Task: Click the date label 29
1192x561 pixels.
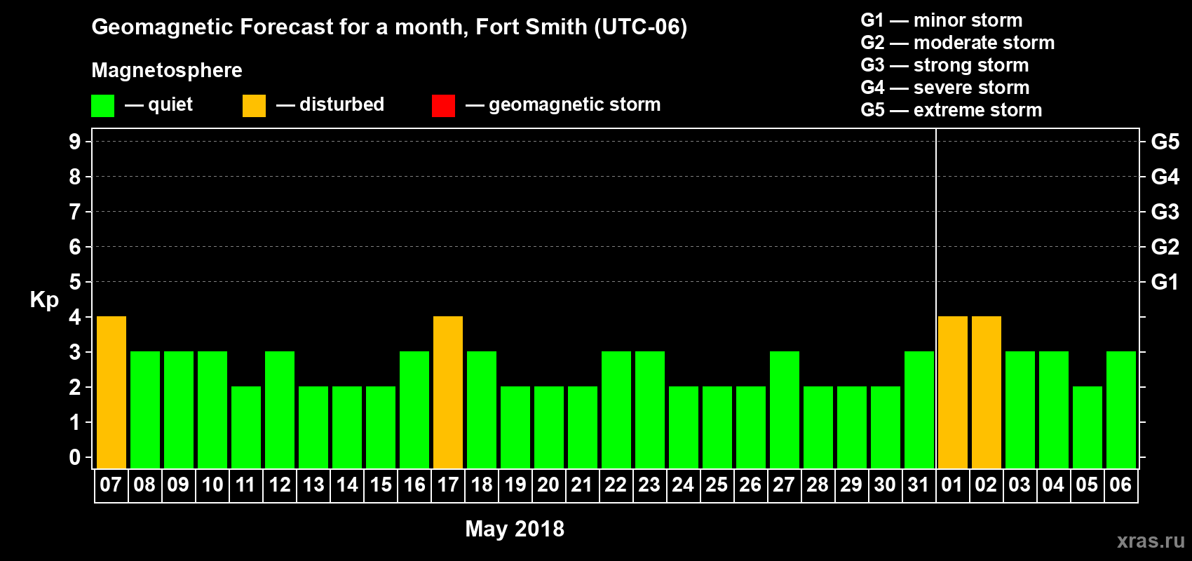Action: (851, 485)
